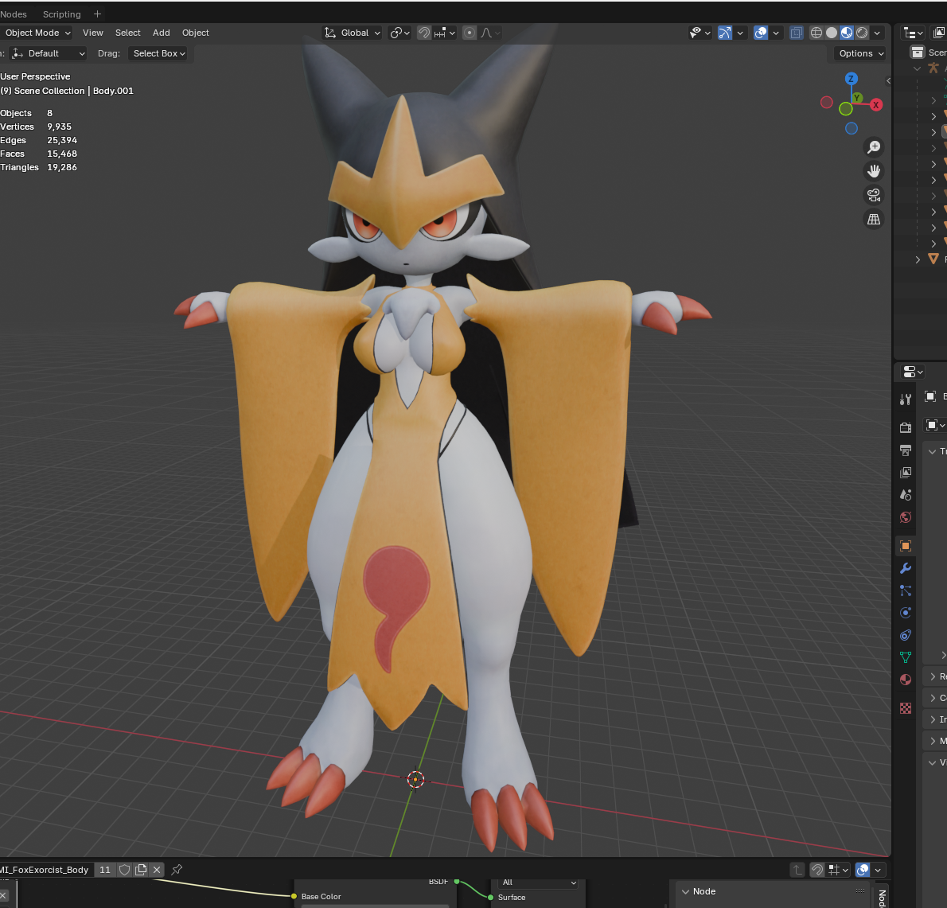Click the fake user shield icon
Screen dimensions: 947x908
click(124, 870)
